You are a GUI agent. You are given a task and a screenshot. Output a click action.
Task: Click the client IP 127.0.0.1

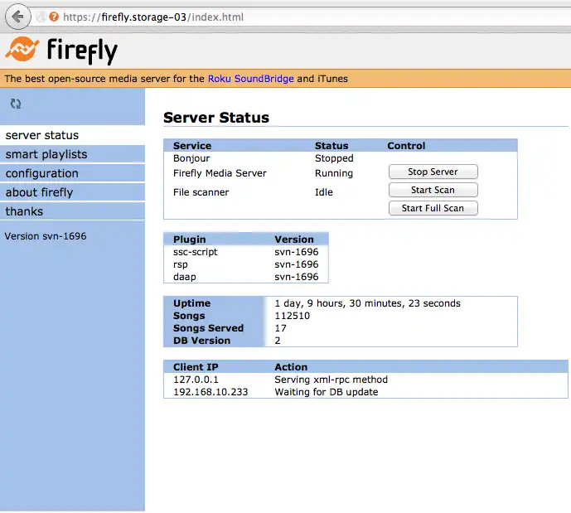196,380
